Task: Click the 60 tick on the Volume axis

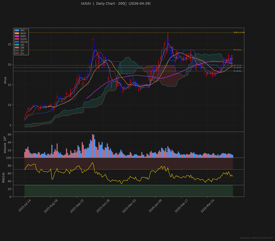Action: (x=9, y=135)
